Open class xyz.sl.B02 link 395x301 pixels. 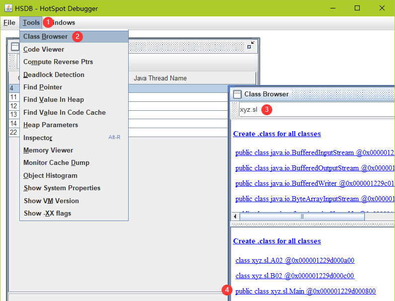pos(295,276)
